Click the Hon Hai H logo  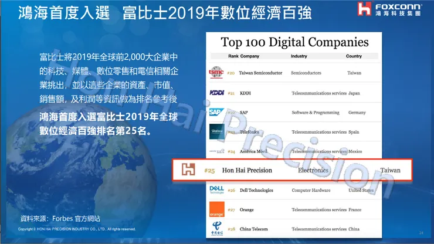point(188,170)
